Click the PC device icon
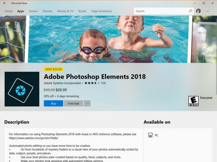 coord(150,135)
